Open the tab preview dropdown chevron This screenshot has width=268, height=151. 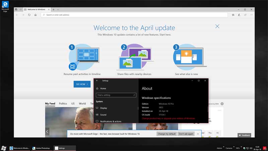58,9
